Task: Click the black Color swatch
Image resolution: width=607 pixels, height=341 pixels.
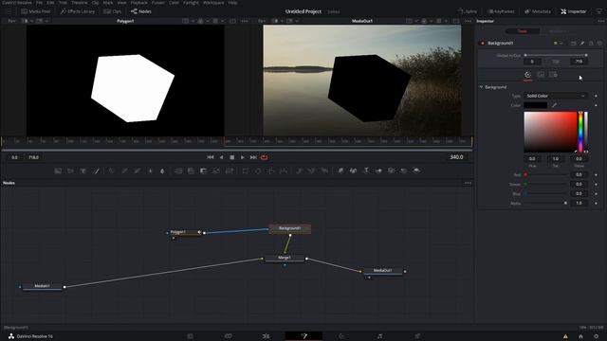Action: click(535, 105)
